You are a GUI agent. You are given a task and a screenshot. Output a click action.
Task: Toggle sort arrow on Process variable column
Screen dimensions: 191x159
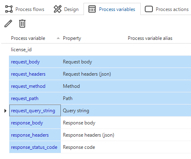click(x=58, y=38)
